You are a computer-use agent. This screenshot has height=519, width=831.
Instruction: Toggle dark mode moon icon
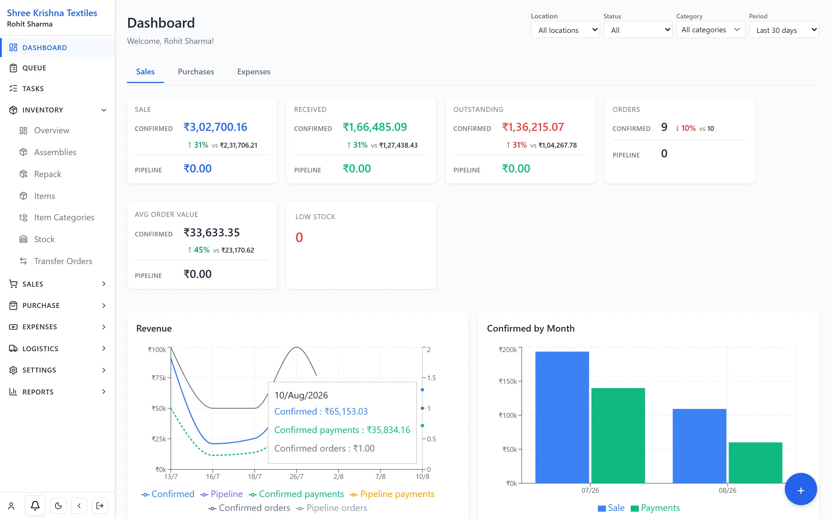click(58, 506)
